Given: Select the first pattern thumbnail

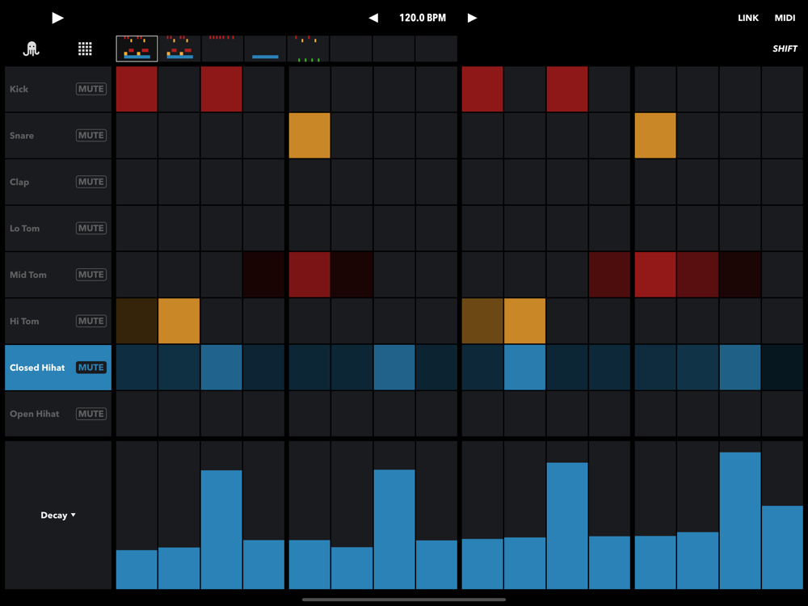Looking at the screenshot, I should click(x=137, y=48).
